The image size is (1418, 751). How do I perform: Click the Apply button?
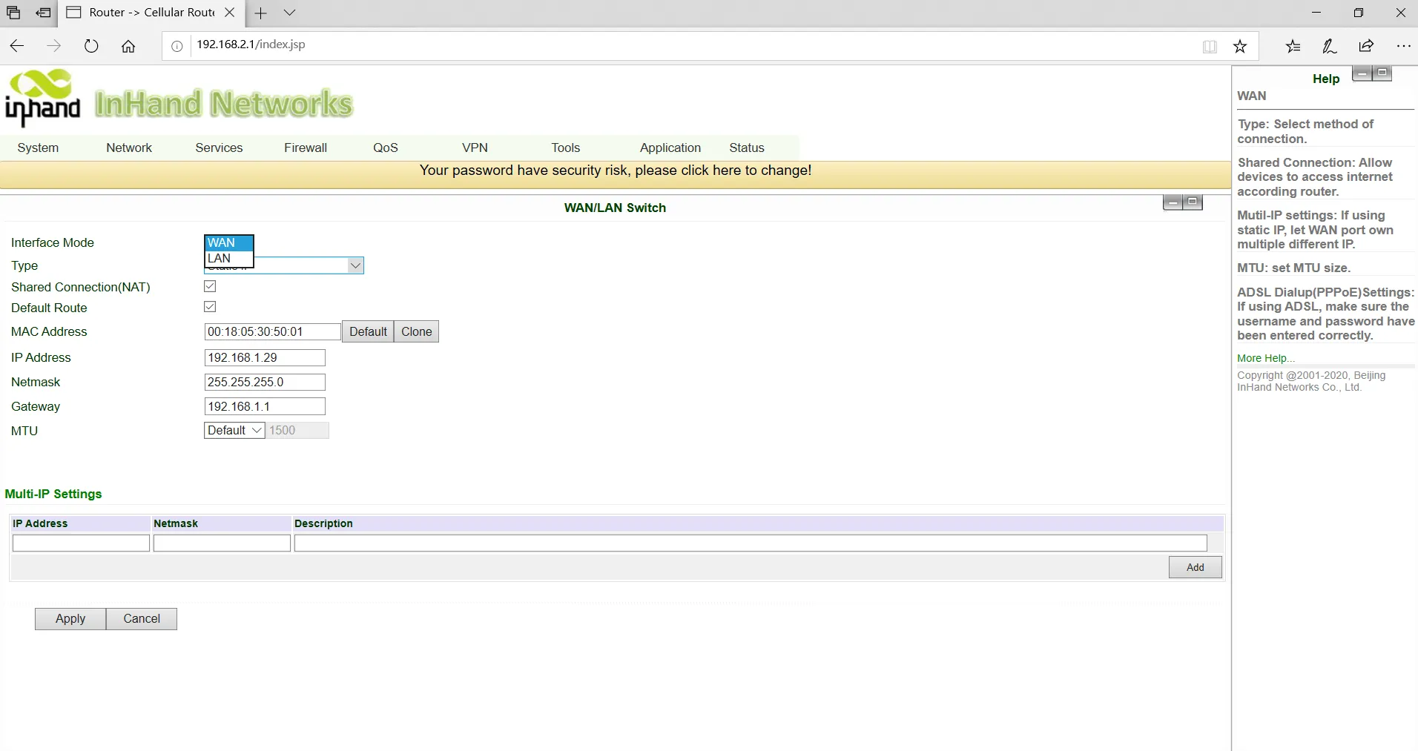point(70,619)
